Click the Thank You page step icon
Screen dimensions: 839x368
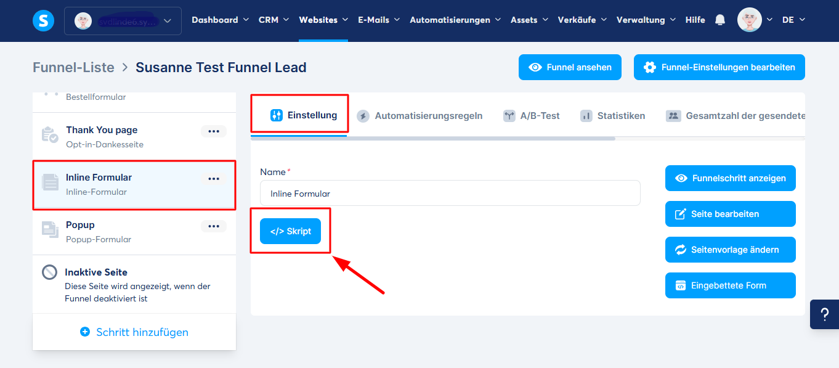pyautogui.click(x=50, y=134)
